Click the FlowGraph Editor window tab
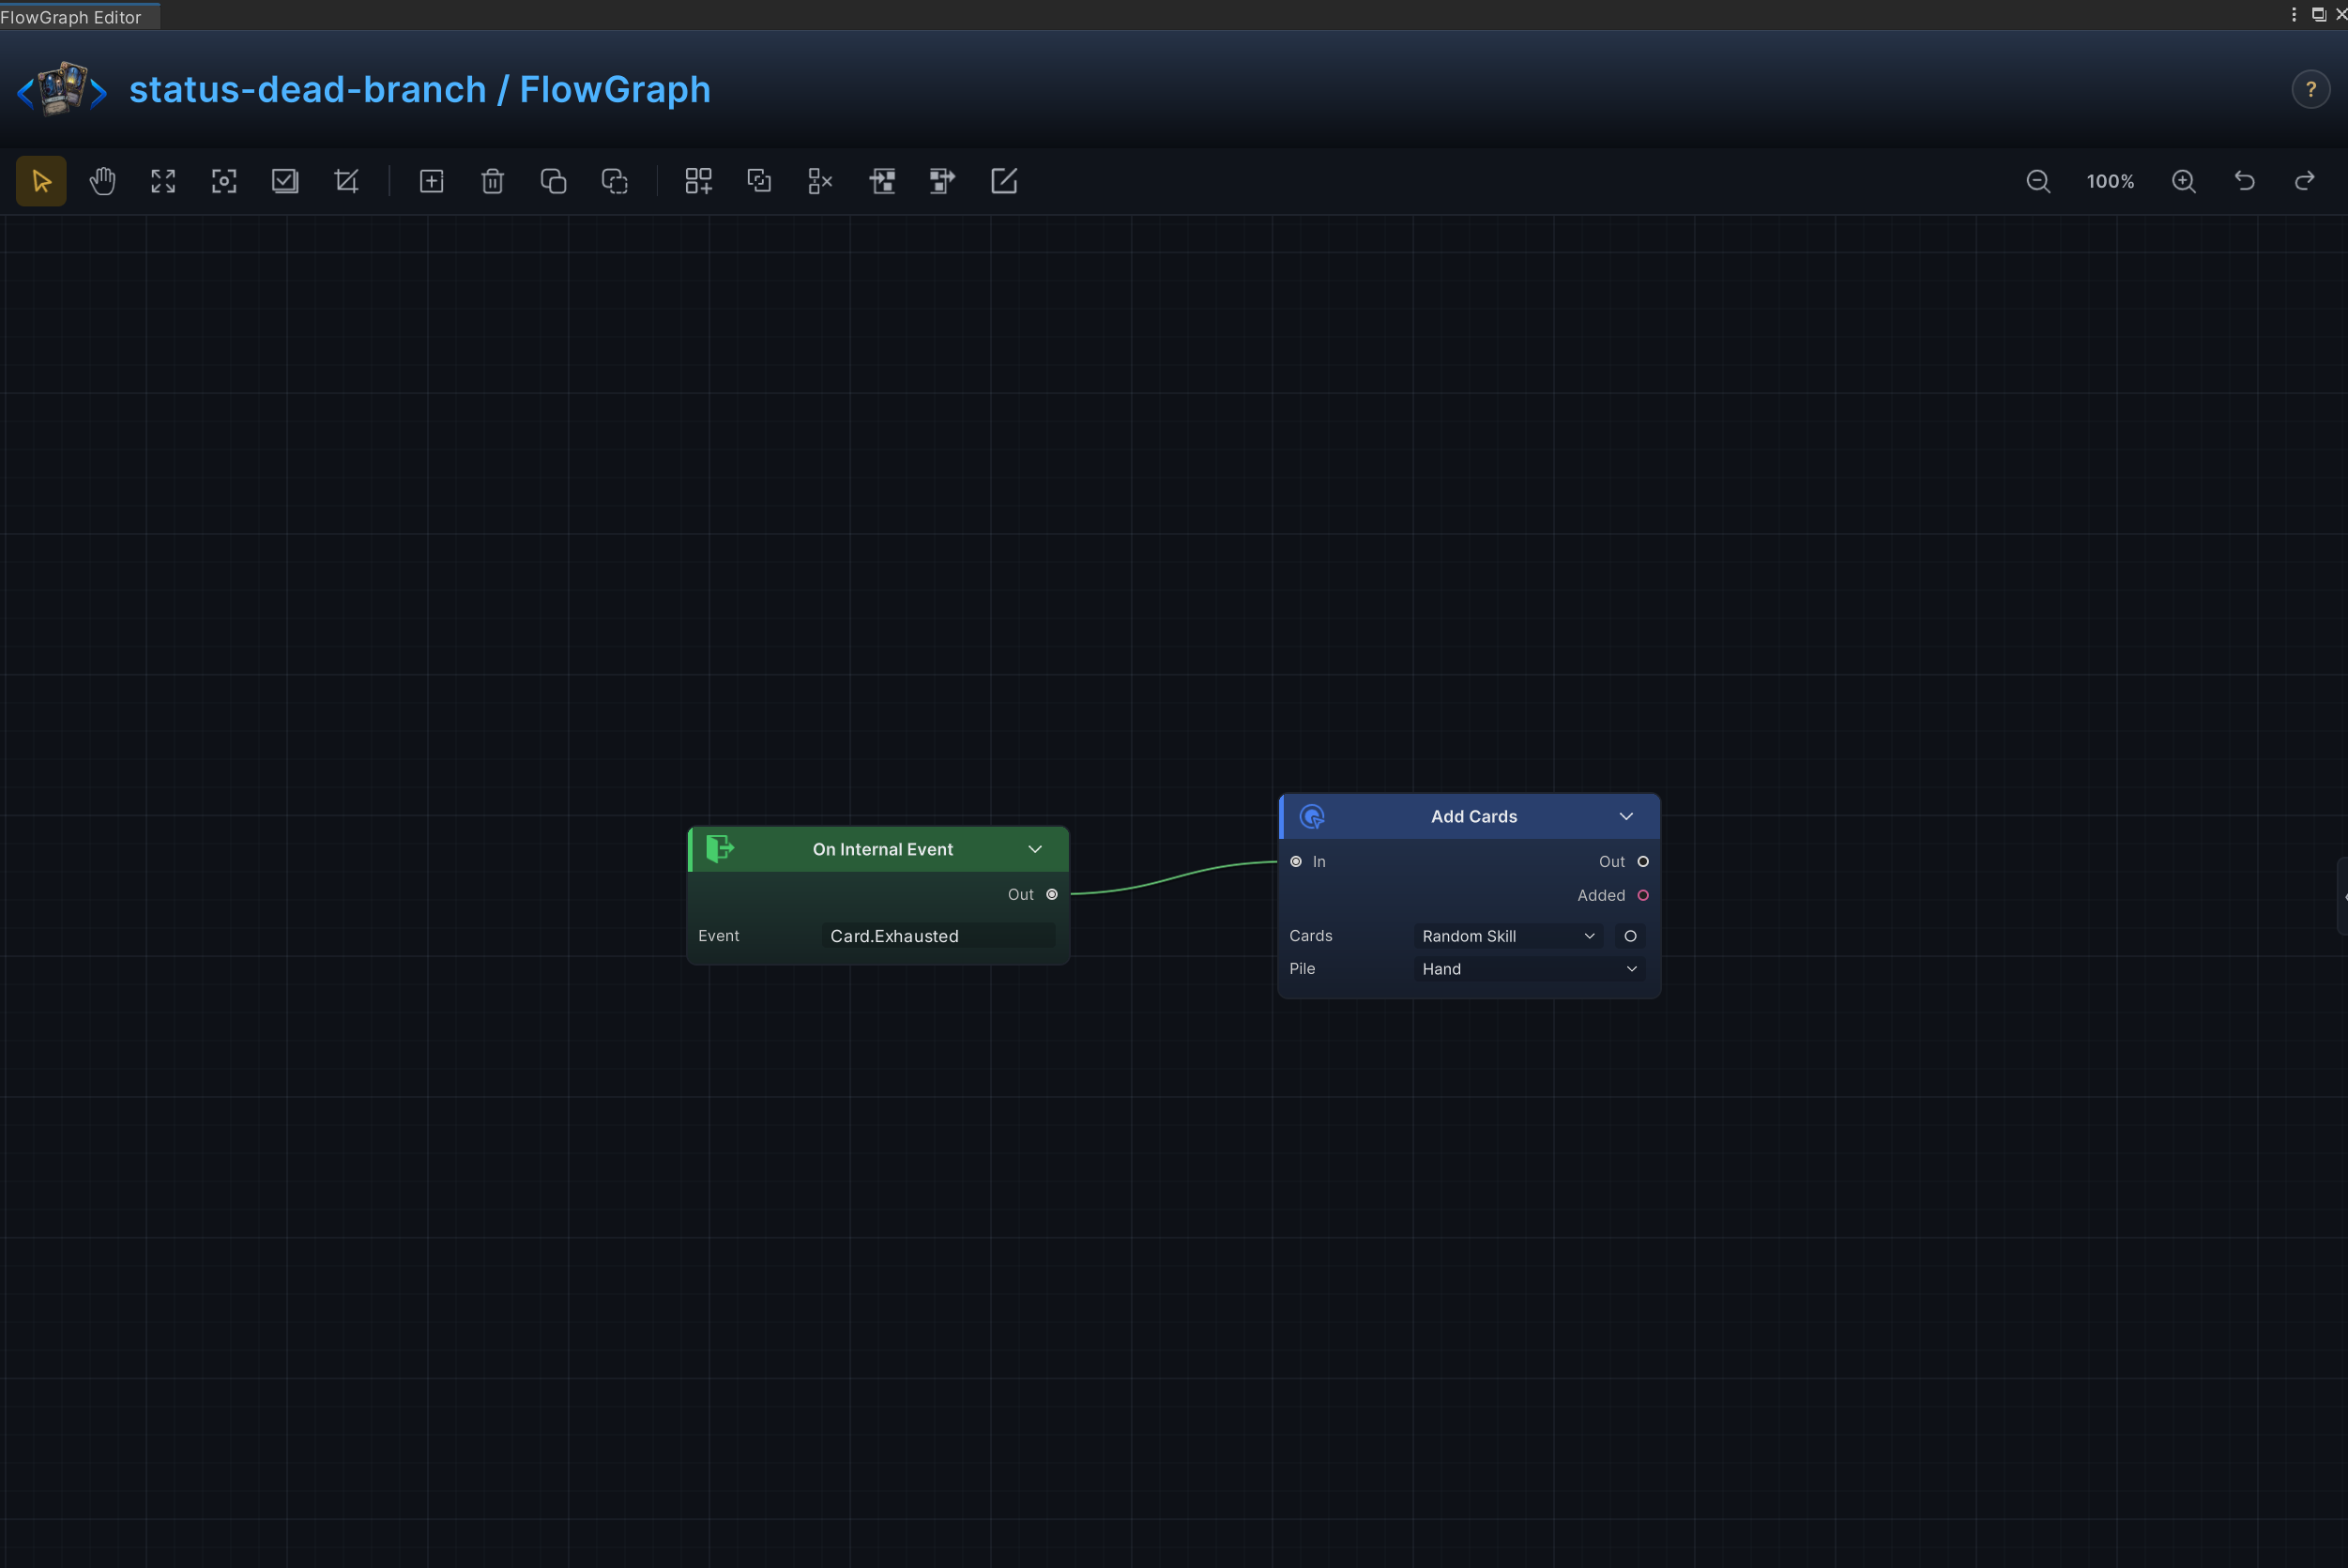 (x=80, y=17)
